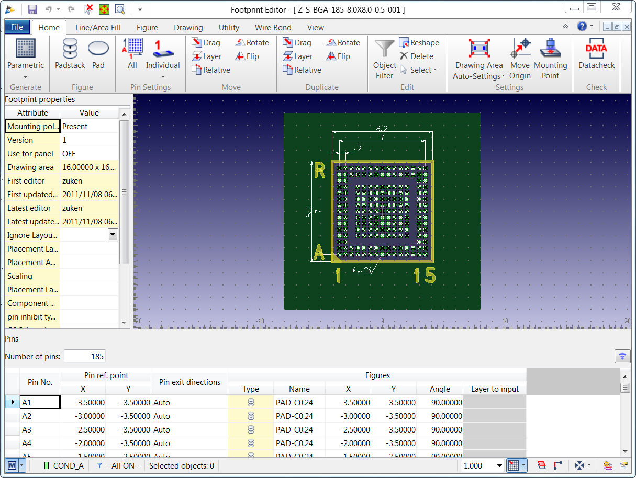
Task: Click the - All ON - filter status
Action: coord(118,465)
